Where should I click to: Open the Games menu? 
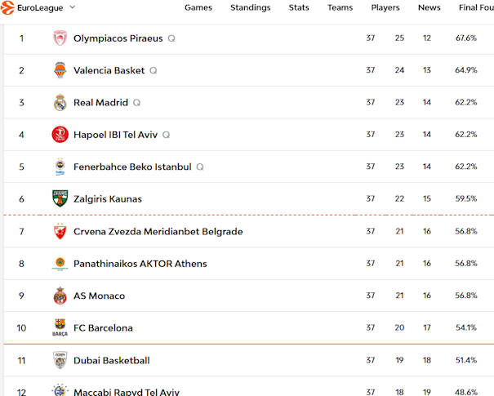click(x=198, y=7)
